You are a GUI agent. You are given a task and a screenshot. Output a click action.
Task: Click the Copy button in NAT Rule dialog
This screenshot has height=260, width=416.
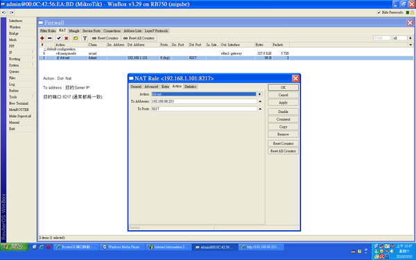(x=283, y=127)
